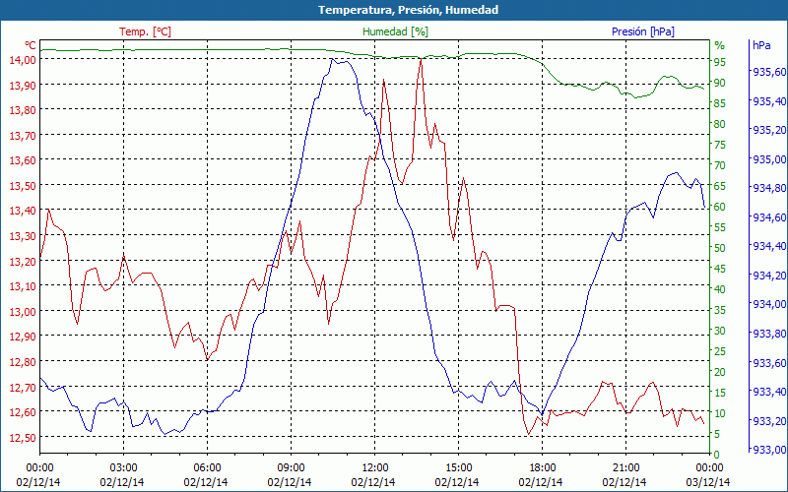Image resolution: width=788 pixels, height=492 pixels.
Task: Click humidity axis value 80
Action: (720, 124)
